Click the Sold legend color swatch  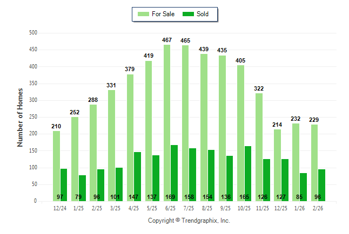click(x=189, y=14)
